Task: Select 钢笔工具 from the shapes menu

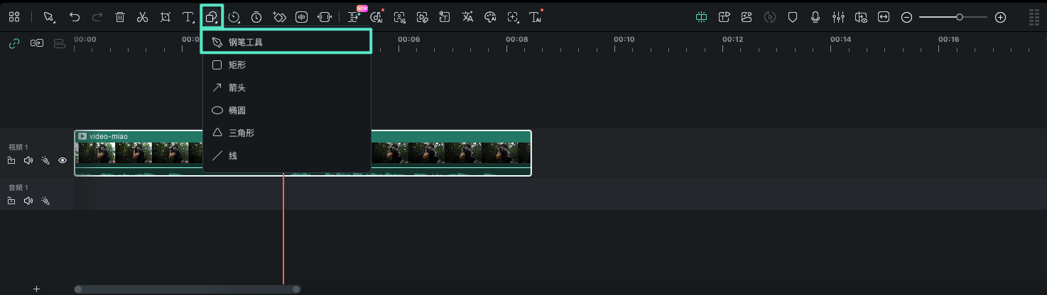Action: click(286, 43)
